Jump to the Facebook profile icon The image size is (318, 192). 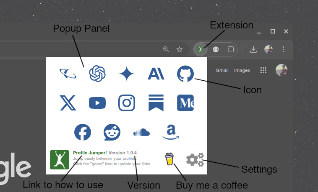(x=83, y=132)
